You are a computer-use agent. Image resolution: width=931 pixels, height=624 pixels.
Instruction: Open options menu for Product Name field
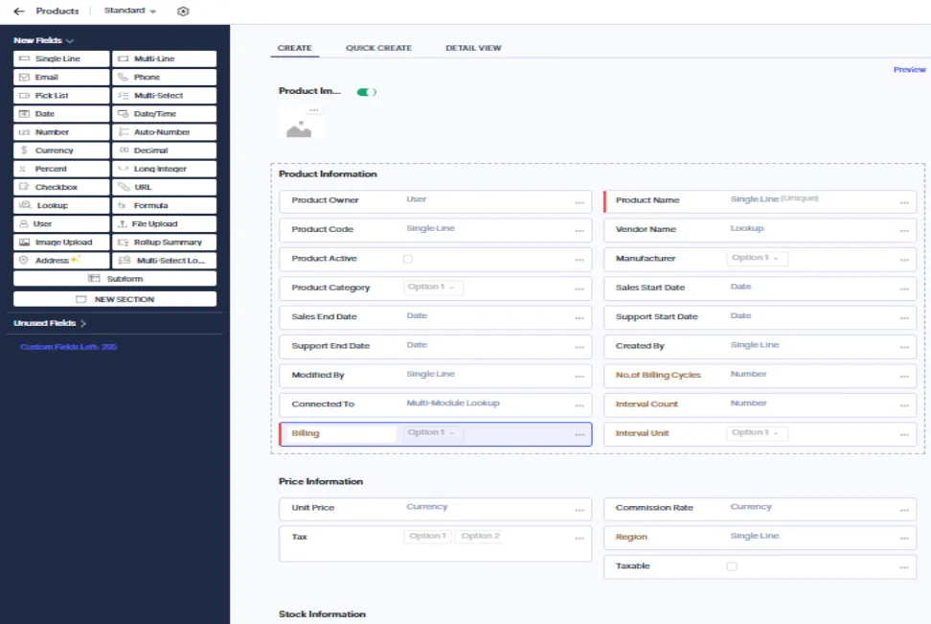point(903,202)
